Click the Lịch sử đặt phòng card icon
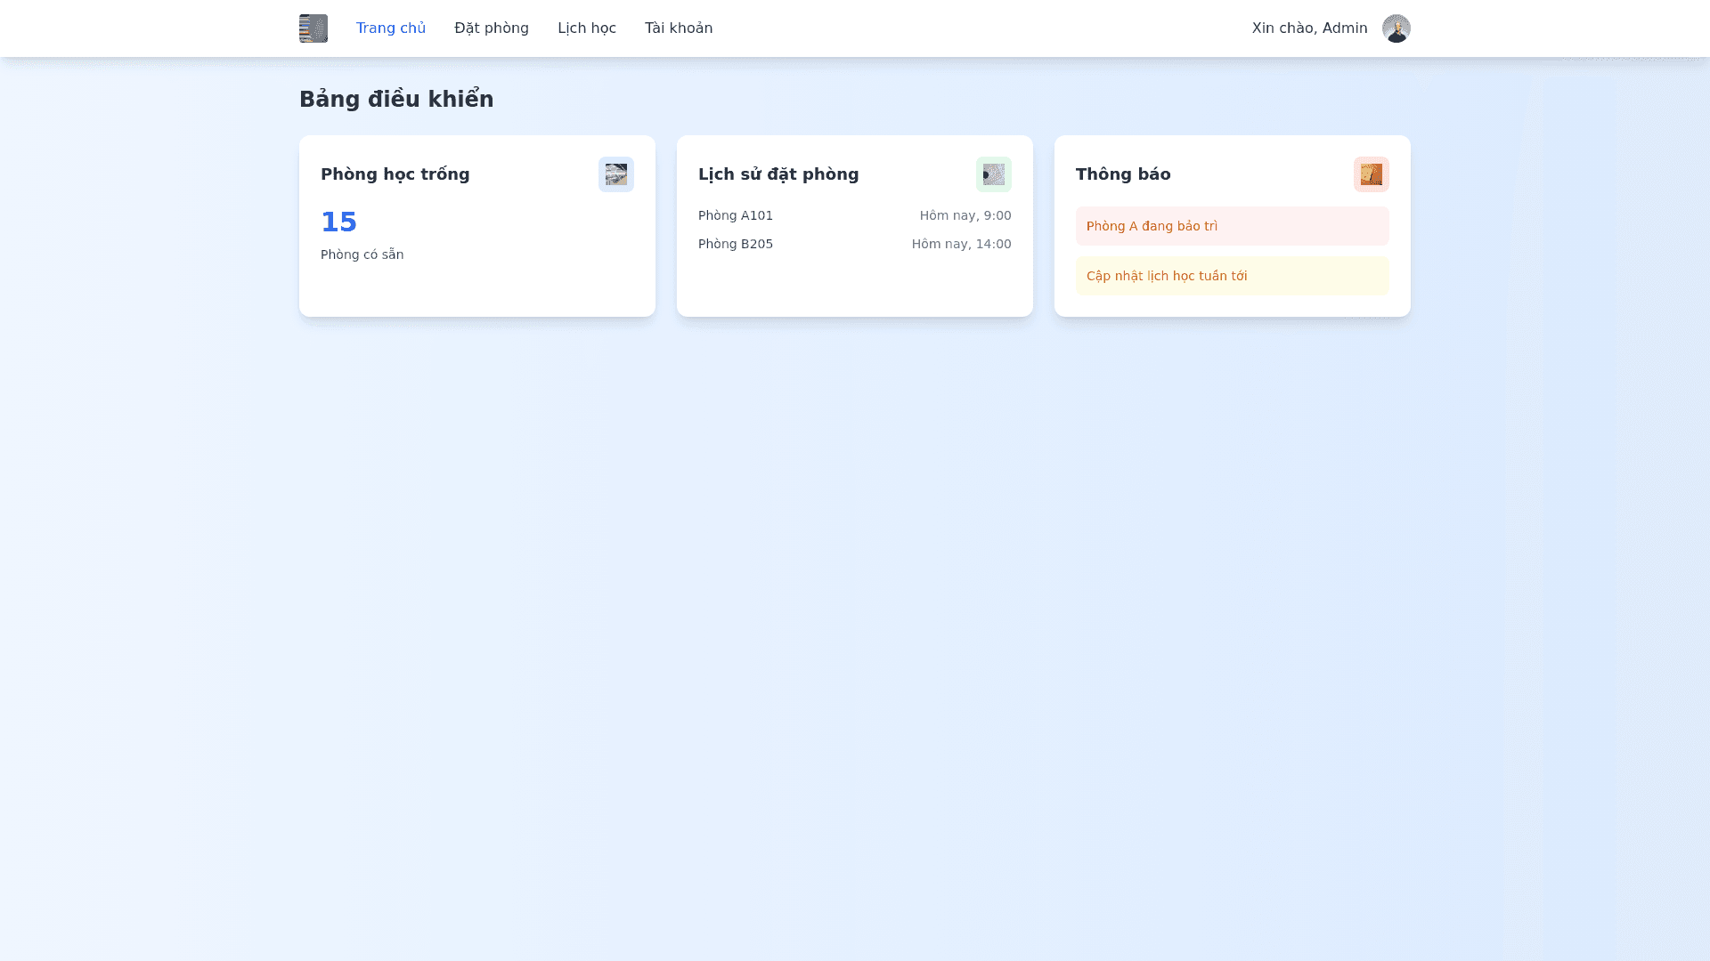Viewport: 1710px width, 961px height. (x=993, y=174)
